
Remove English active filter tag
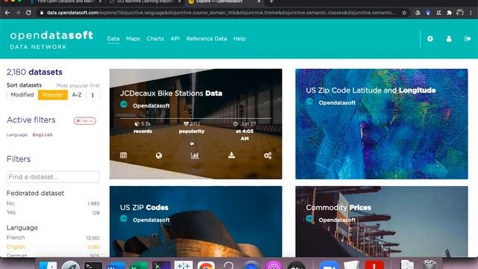point(43,134)
